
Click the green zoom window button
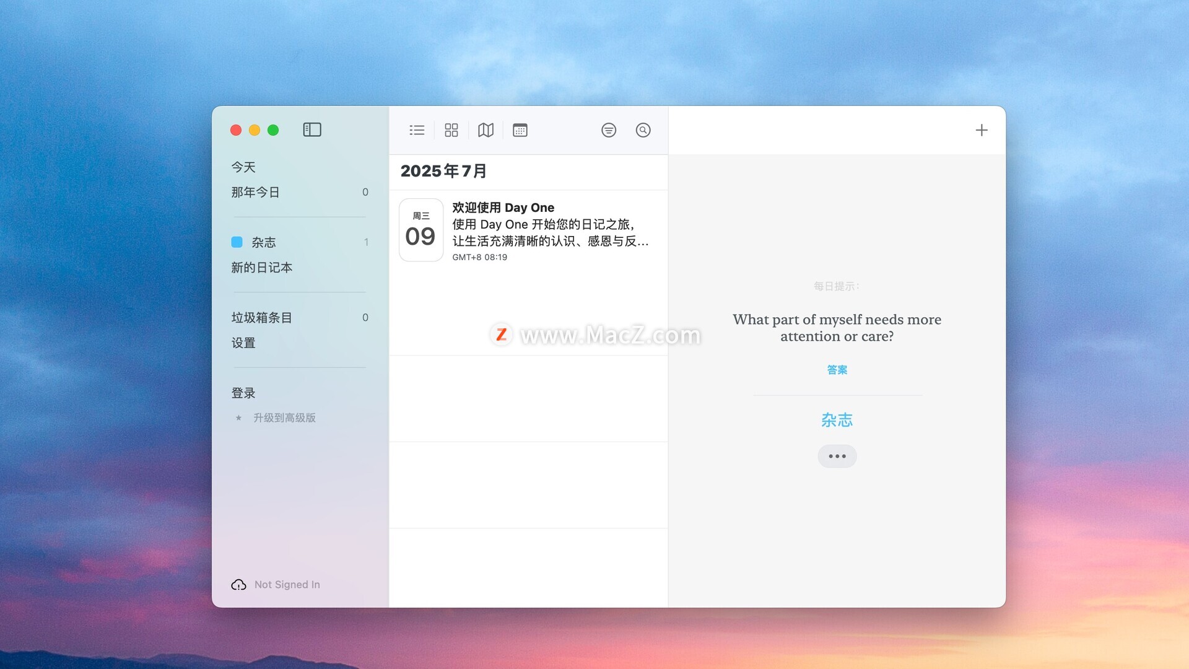[273, 130]
